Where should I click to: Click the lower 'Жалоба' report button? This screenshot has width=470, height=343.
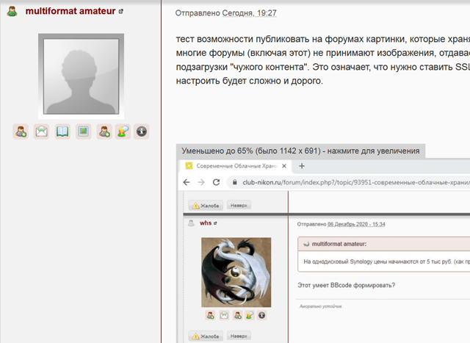[x=206, y=336]
